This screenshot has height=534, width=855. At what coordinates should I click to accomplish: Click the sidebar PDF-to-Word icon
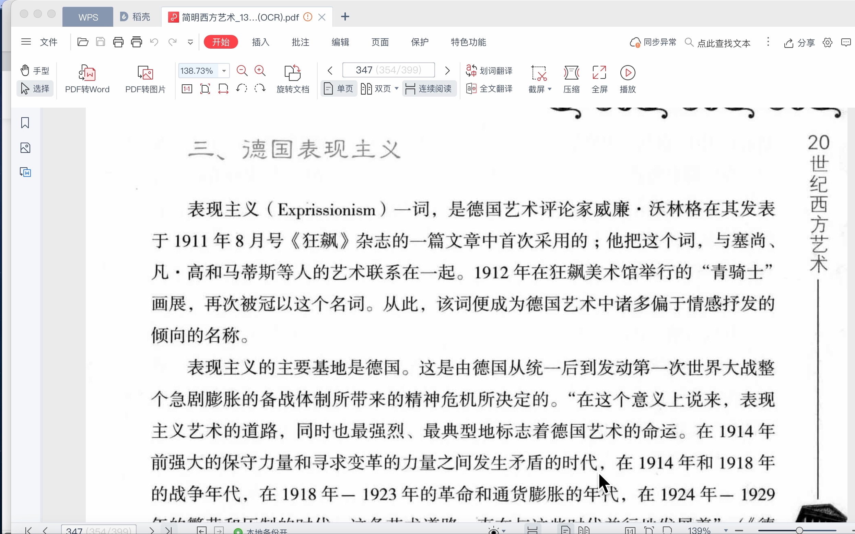click(25, 172)
